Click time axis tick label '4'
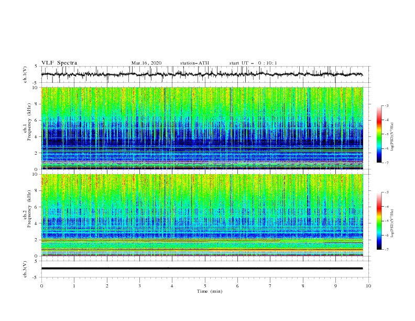The height and width of the screenshot is (321, 415). click(x=172, y=286)
